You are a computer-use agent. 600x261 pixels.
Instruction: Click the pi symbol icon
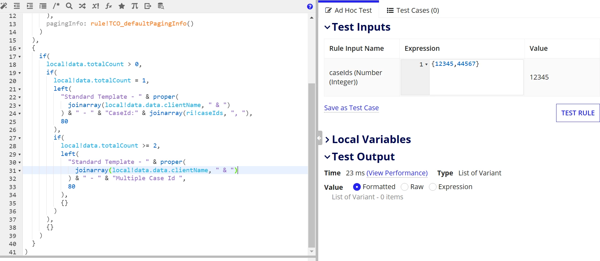point(135,6)
